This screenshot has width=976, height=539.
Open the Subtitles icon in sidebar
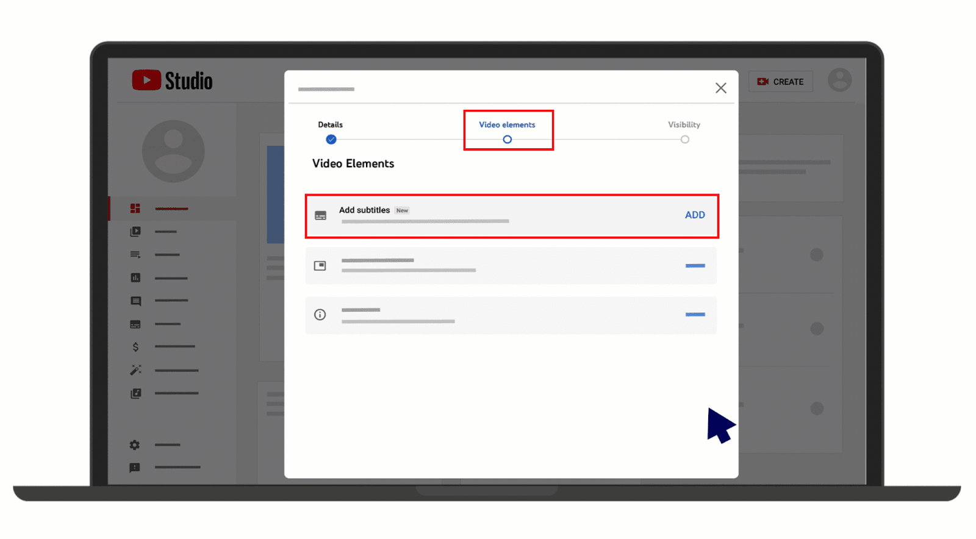135,324
